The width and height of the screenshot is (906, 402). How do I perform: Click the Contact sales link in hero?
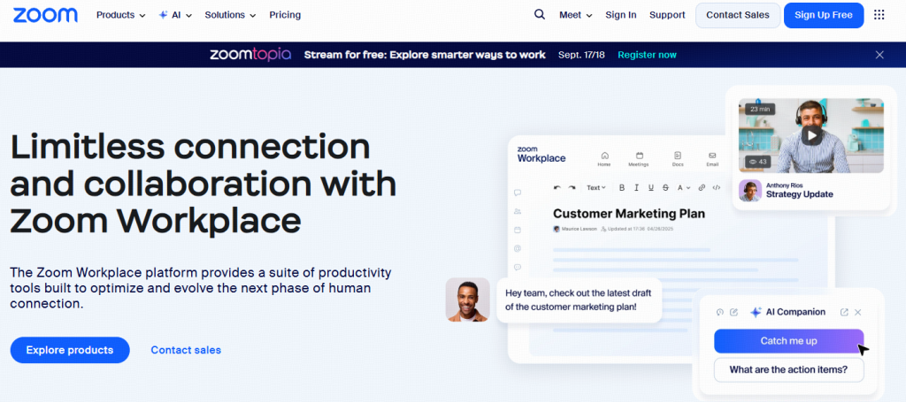point(186,350)
